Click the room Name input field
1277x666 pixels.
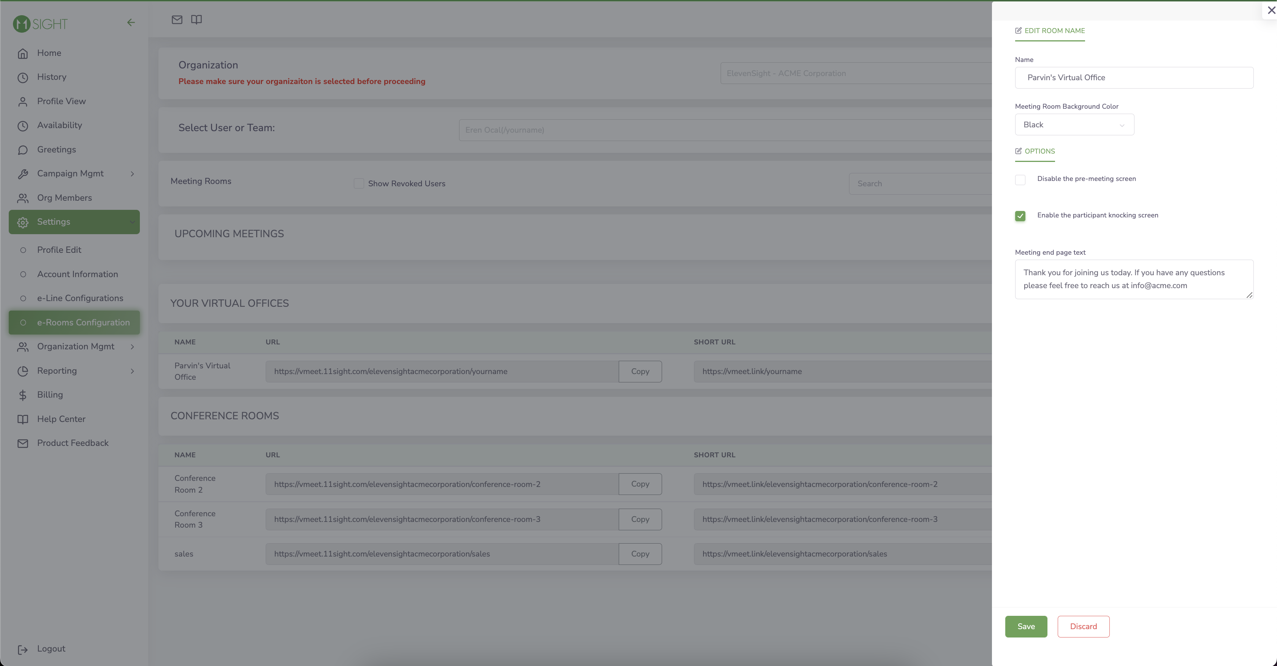(x=1134, y=78)
